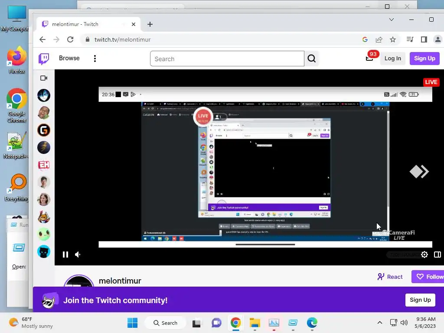Screen dimensions: 444x333
Task: Focus the Twitch search field
Action: [227, 59]
